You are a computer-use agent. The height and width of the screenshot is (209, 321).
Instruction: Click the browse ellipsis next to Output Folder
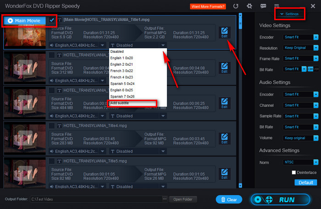tap(164, 199)
